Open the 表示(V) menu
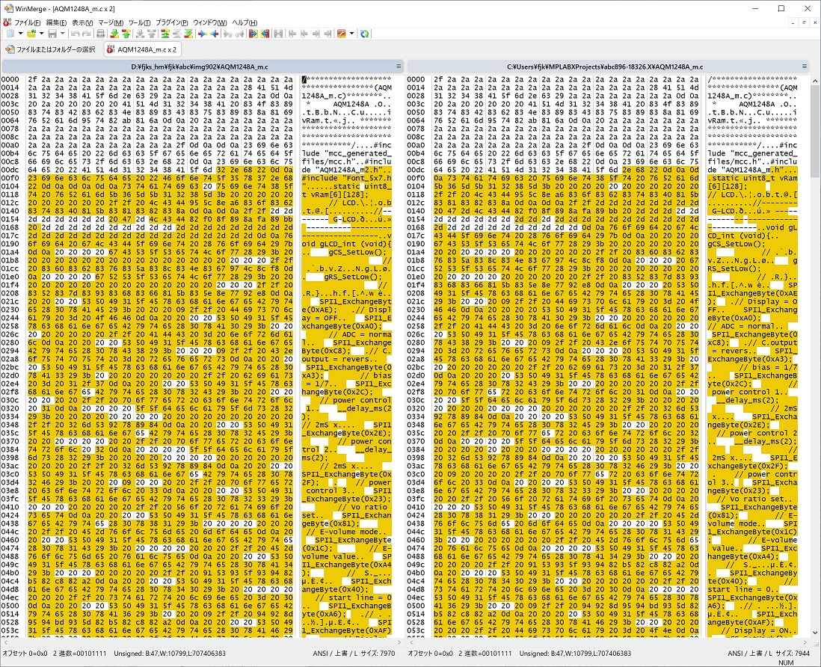Image resolution: width=821 pixels, height=667 pixels. [x=82, y=22]
